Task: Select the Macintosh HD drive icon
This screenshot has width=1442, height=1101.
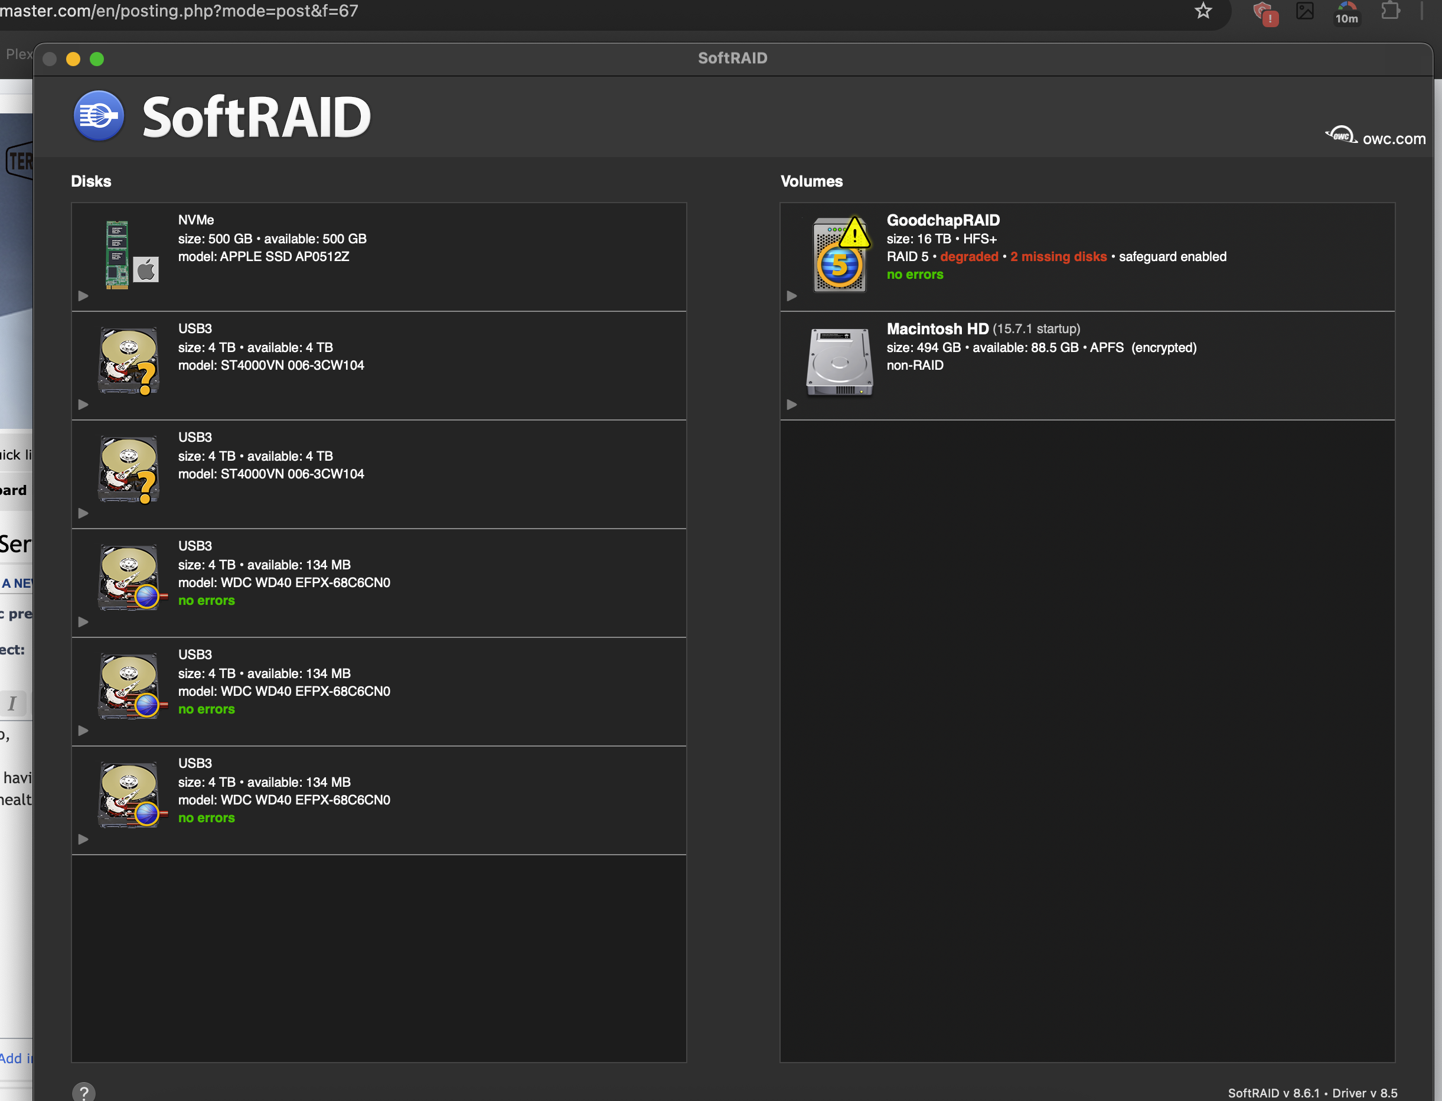Action: 839,363
